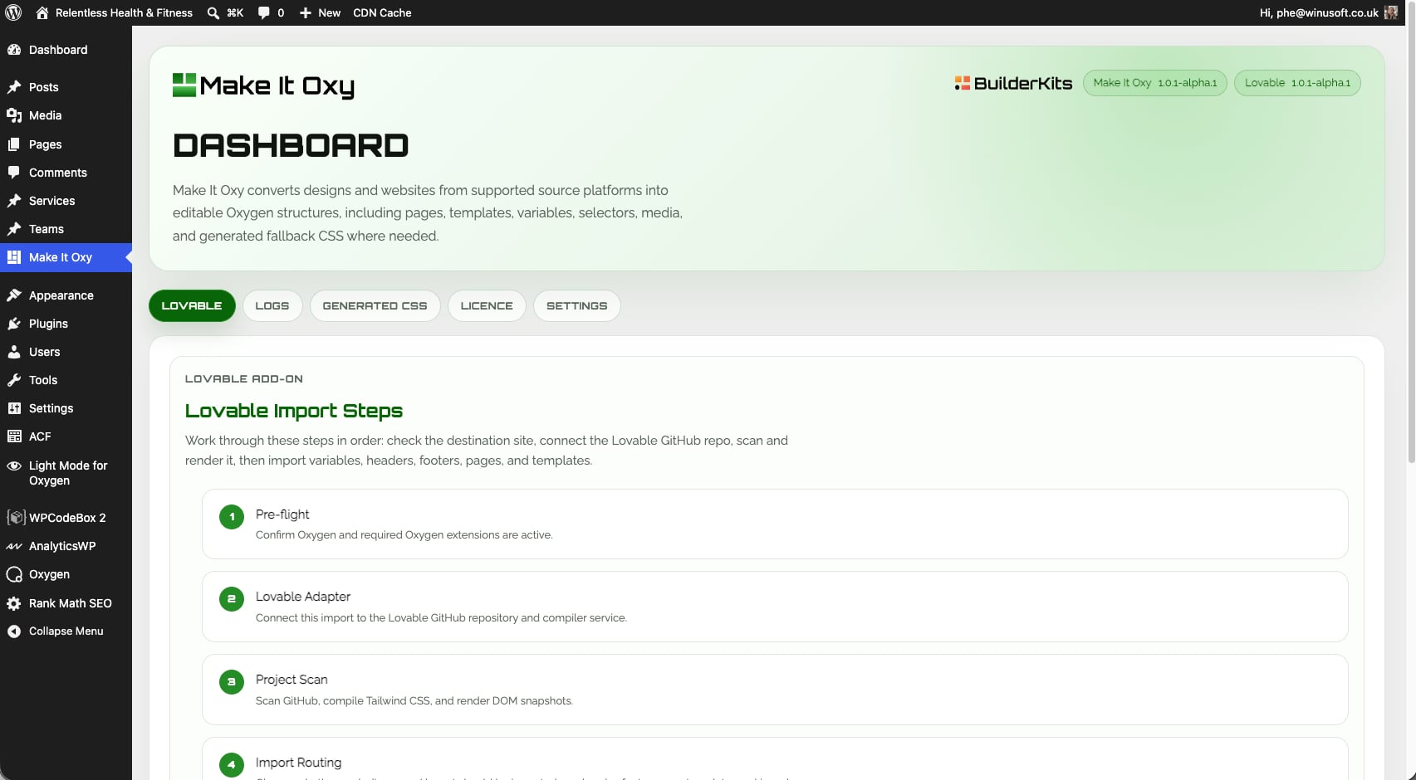Expand the Lovable Adapter step

775,607
